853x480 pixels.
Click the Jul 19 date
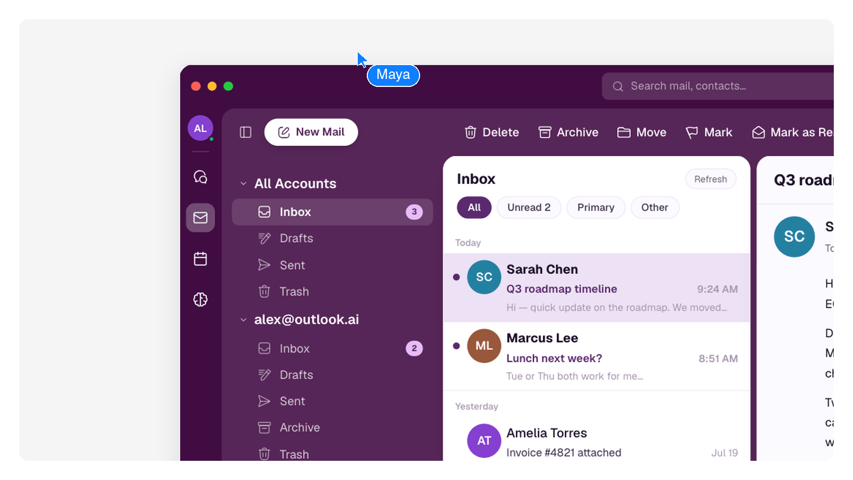click(x=725, y=453)
